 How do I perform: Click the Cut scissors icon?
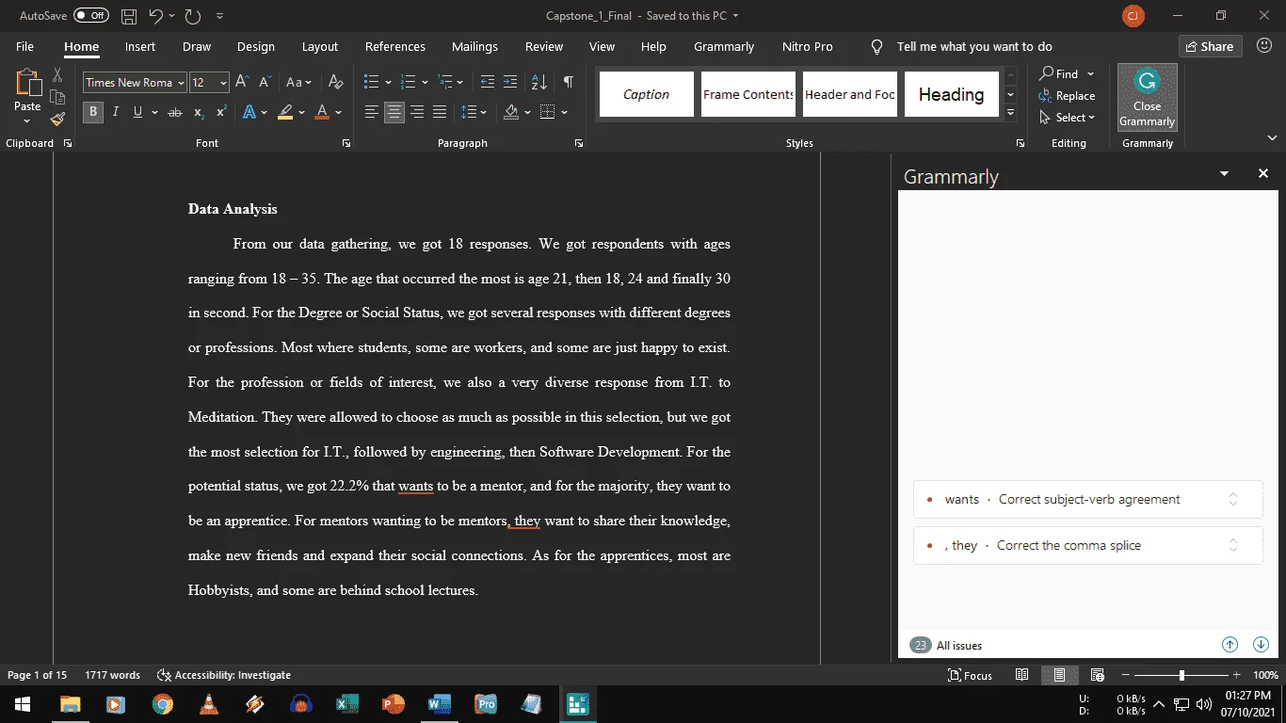57,74
